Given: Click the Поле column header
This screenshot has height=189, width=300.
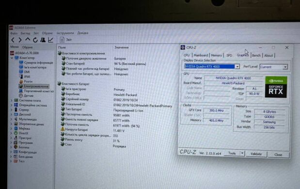Looking at the screenshot, I should coord(62,47).
